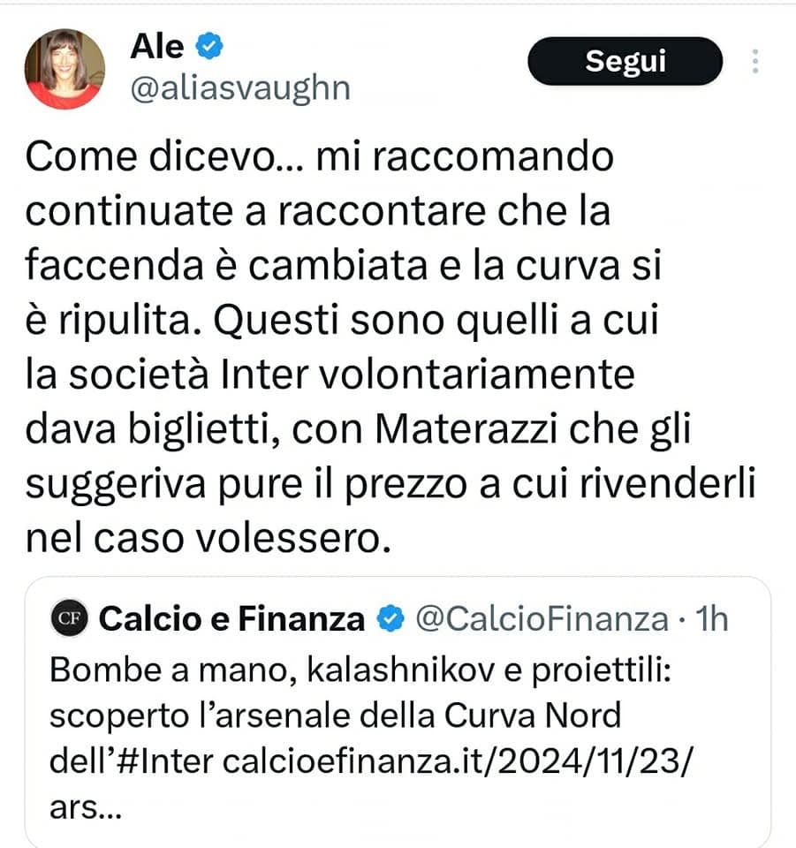
Task: Click the display name Ale
Action: [x=157, y=47]
